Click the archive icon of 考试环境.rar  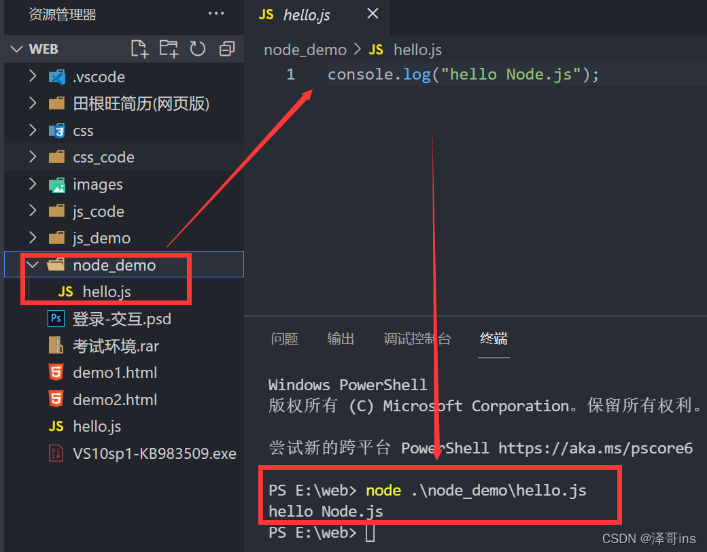pyautogui.click(x=56, y=345)
